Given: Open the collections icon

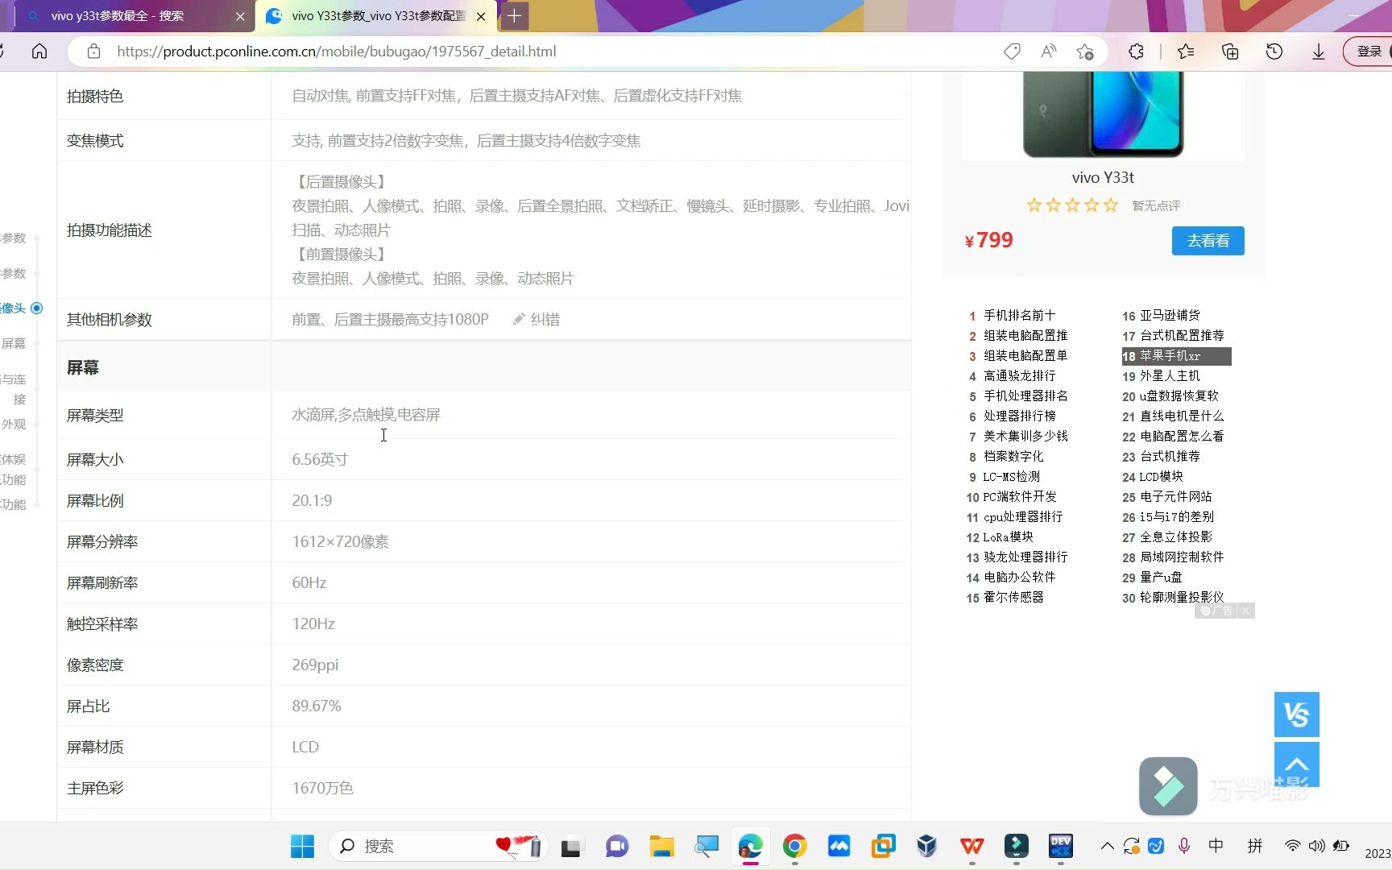Looking at the screenshot, I should [x=1230, y=52].
